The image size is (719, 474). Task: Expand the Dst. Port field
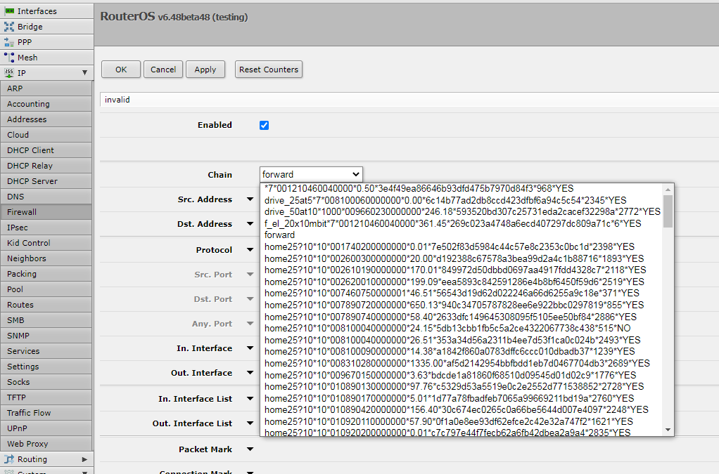pos(250,299)
